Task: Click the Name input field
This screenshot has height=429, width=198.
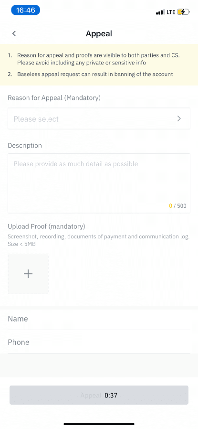Action: tap(99, 319)
